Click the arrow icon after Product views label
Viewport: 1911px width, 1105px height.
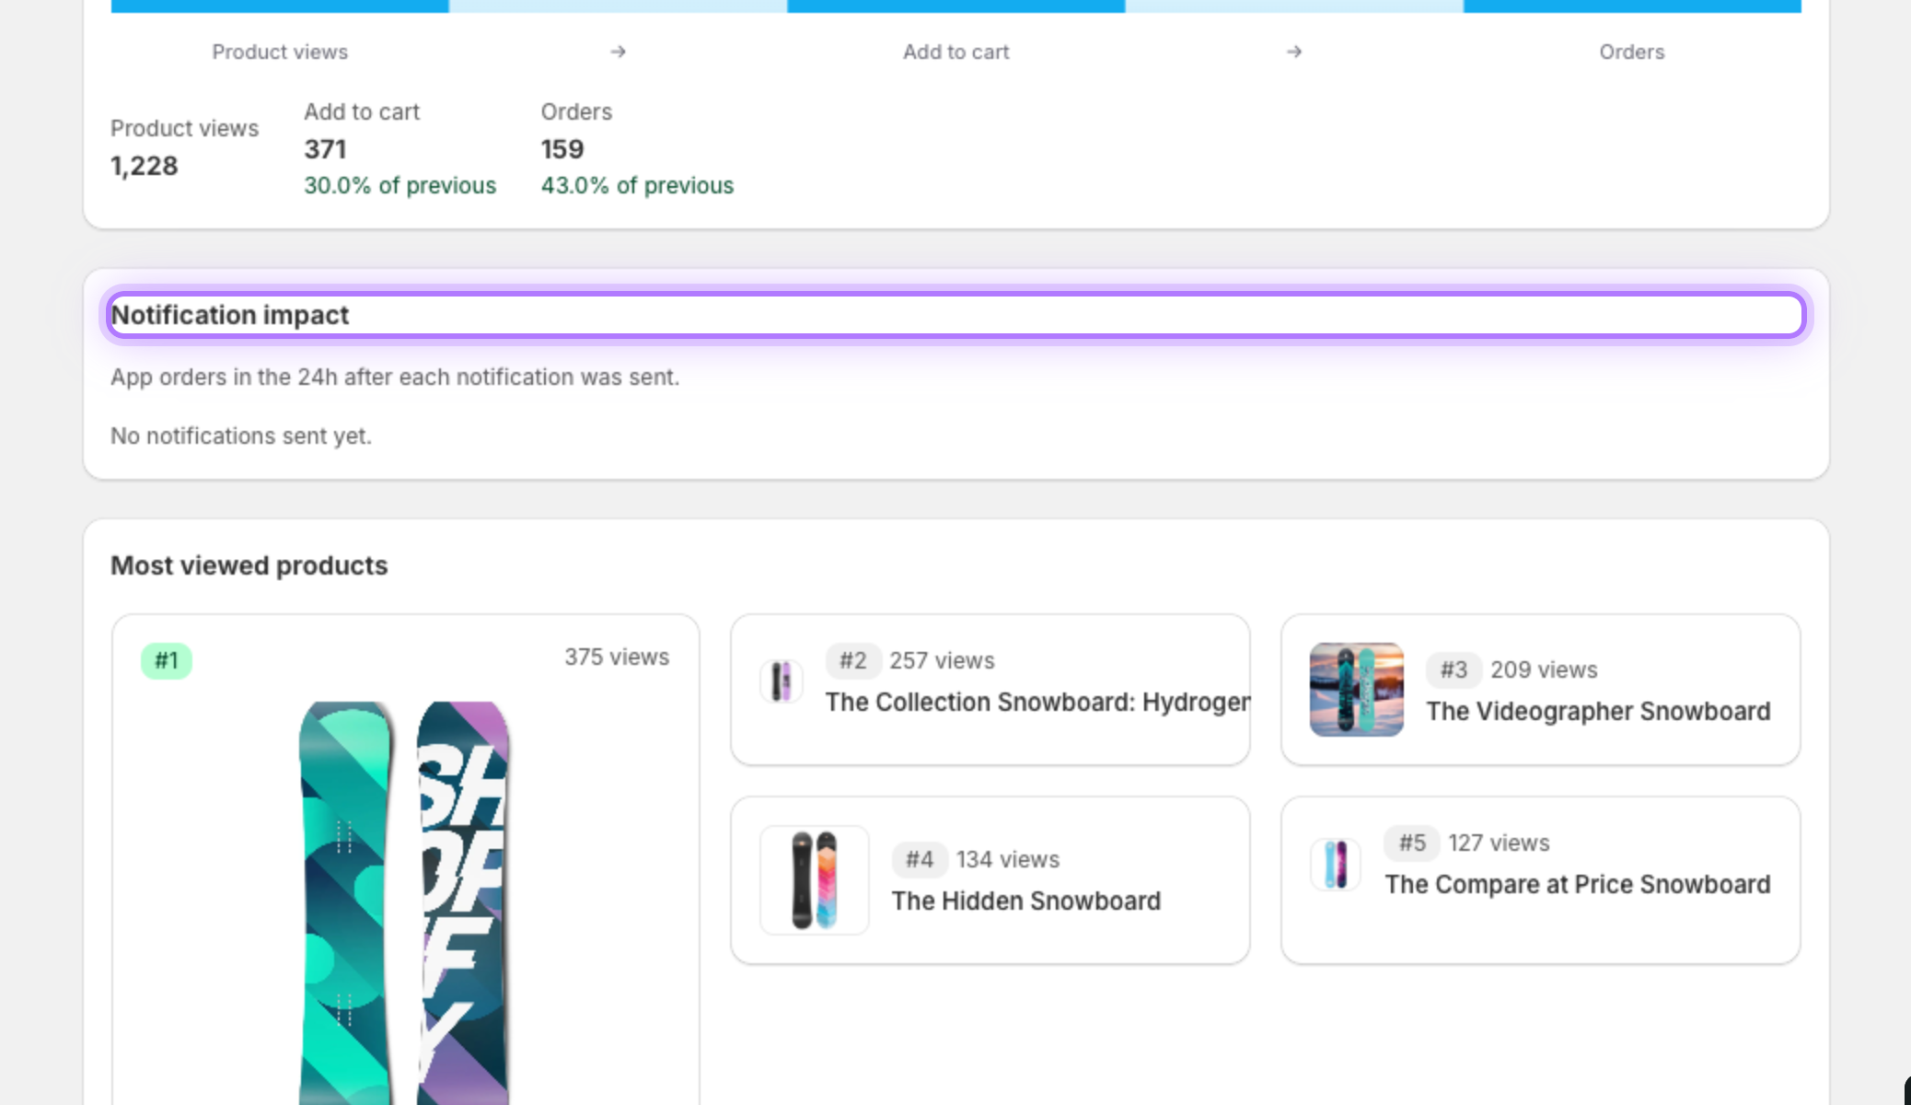point(618,52)
